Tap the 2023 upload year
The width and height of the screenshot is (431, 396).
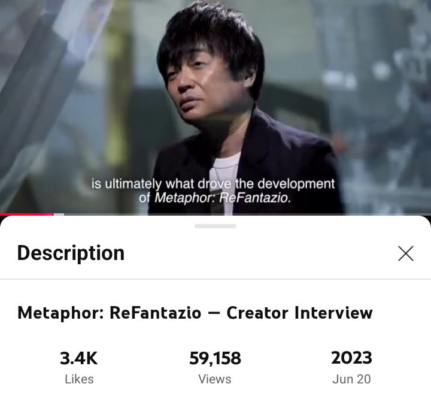coord(351,358)
